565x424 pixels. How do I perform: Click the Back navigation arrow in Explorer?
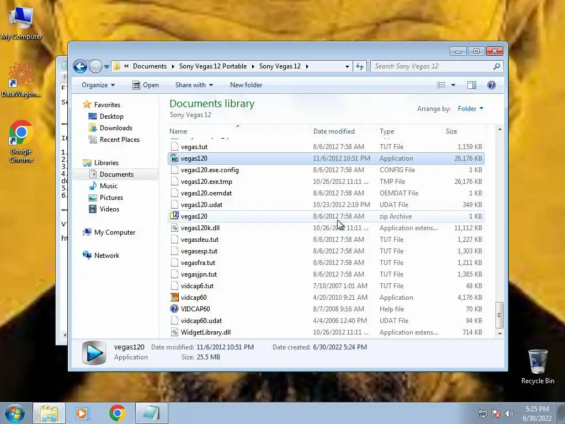[x=80, y=66]
